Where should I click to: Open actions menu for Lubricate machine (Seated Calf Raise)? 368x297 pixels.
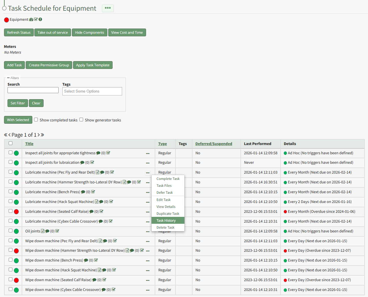148,212
